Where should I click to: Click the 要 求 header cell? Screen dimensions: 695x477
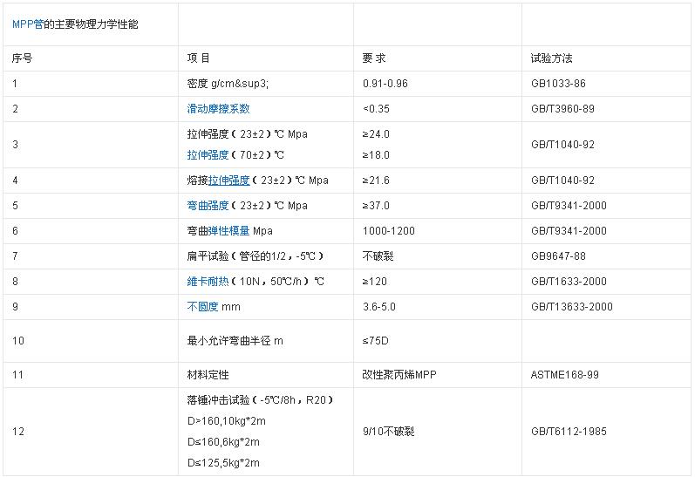click(374, 58)
